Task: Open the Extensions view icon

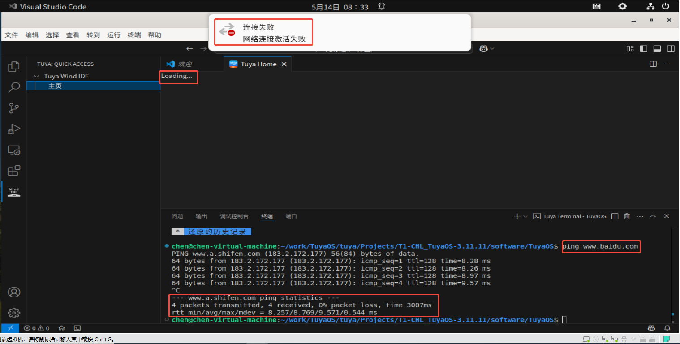Action: tap(14, 171)
